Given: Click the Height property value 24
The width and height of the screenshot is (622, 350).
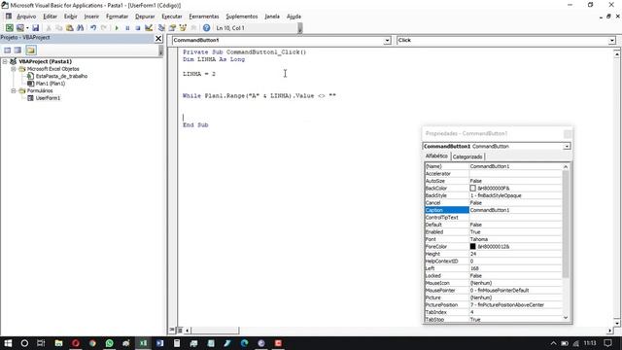Looking at the screenshot, I should [515, 254].
